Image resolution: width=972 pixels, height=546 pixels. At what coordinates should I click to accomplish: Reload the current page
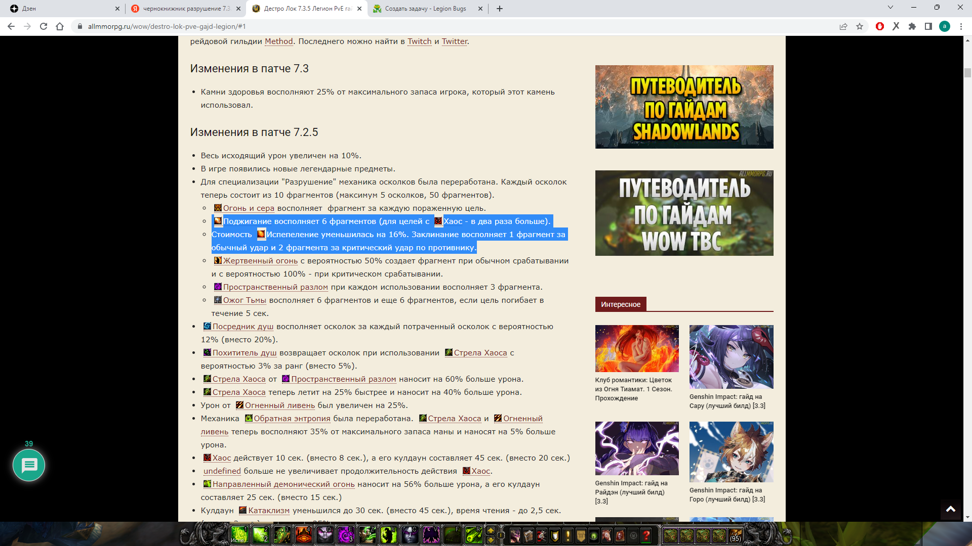pos(44,26)
